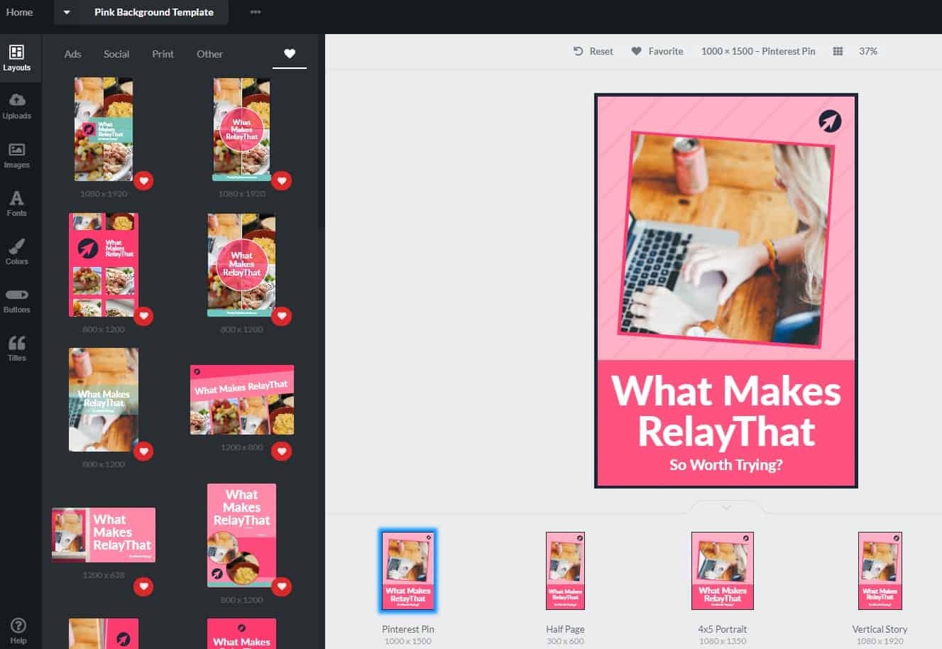Open the Titles panel
The height and width of the screenshot is (649, 942).
(17, 349)
